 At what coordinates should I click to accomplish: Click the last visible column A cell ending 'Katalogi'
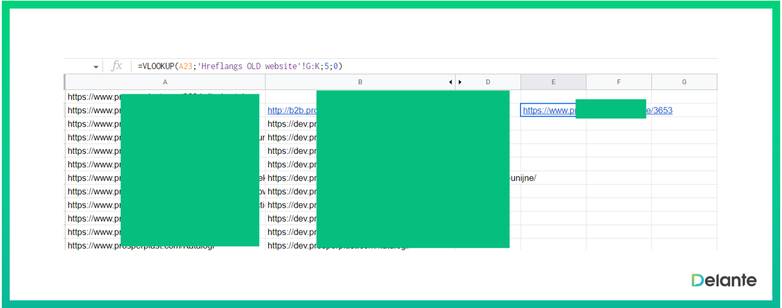94,246
